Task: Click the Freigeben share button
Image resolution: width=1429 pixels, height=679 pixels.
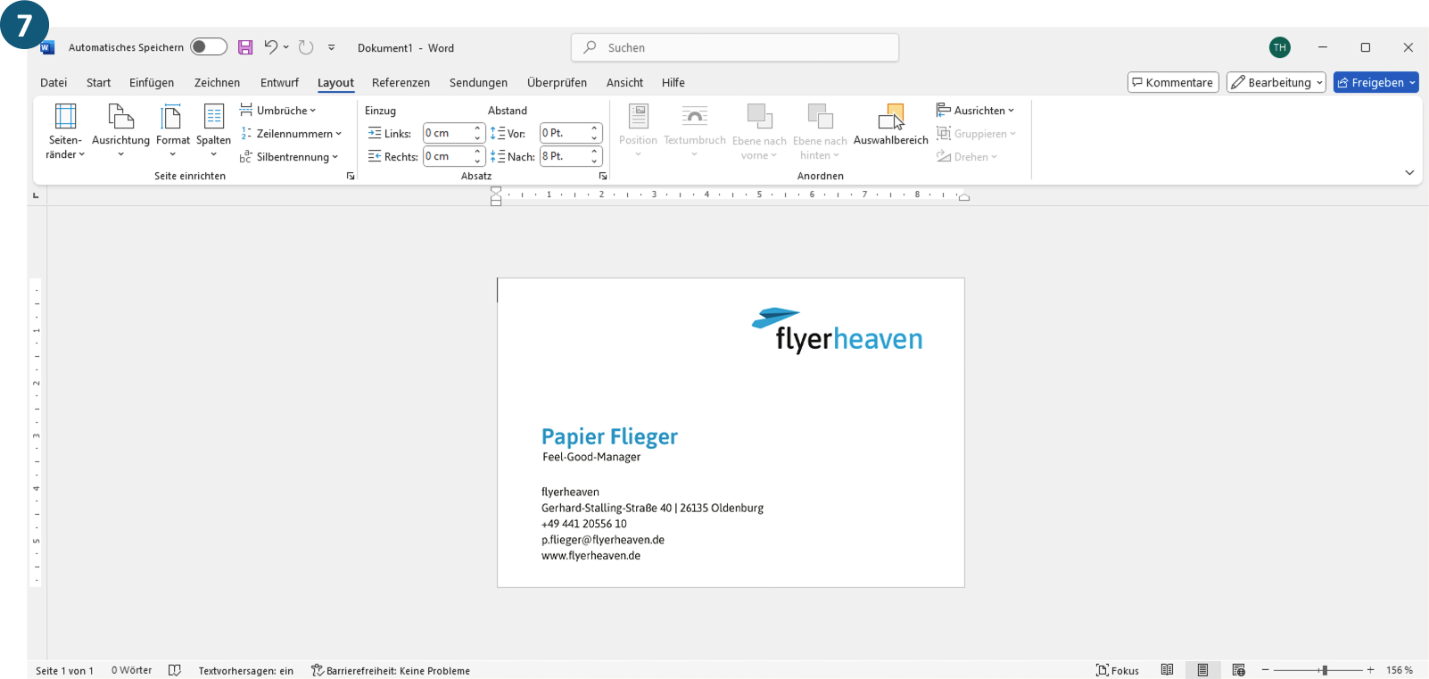Action: (x=1375, y=82)
